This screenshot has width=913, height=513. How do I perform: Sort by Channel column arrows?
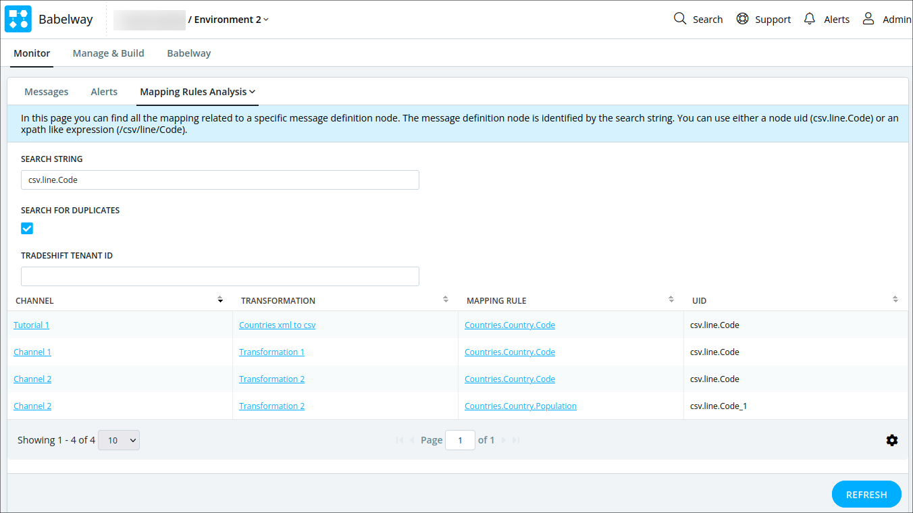point(220,299)
